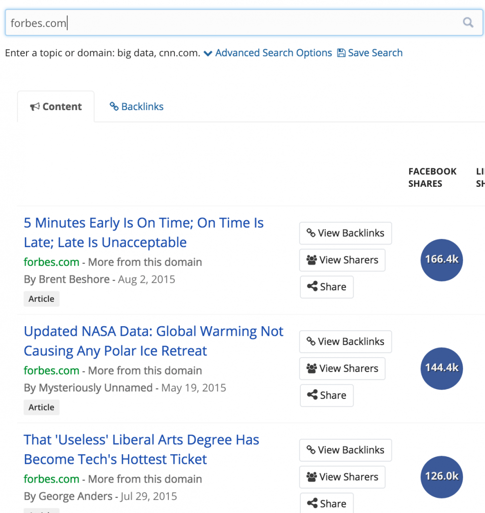The width and height of the screenshot is (485, 513).
Task: Click the search magnifier icon
Action: tap(468, 22)
